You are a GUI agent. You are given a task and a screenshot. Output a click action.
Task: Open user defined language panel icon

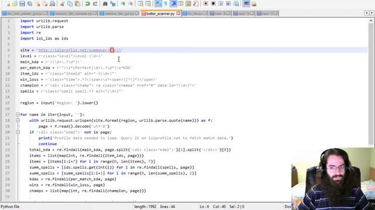pyautogui.click(x=181, y=3)
